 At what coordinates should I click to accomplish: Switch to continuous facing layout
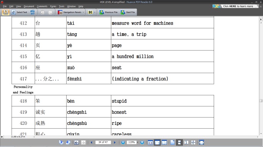pos(193,142)
